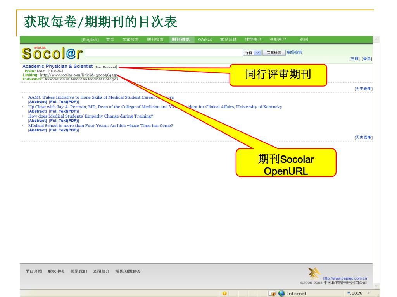
Task: Click the [注册] register link
Action: click(x=354, y=59)
